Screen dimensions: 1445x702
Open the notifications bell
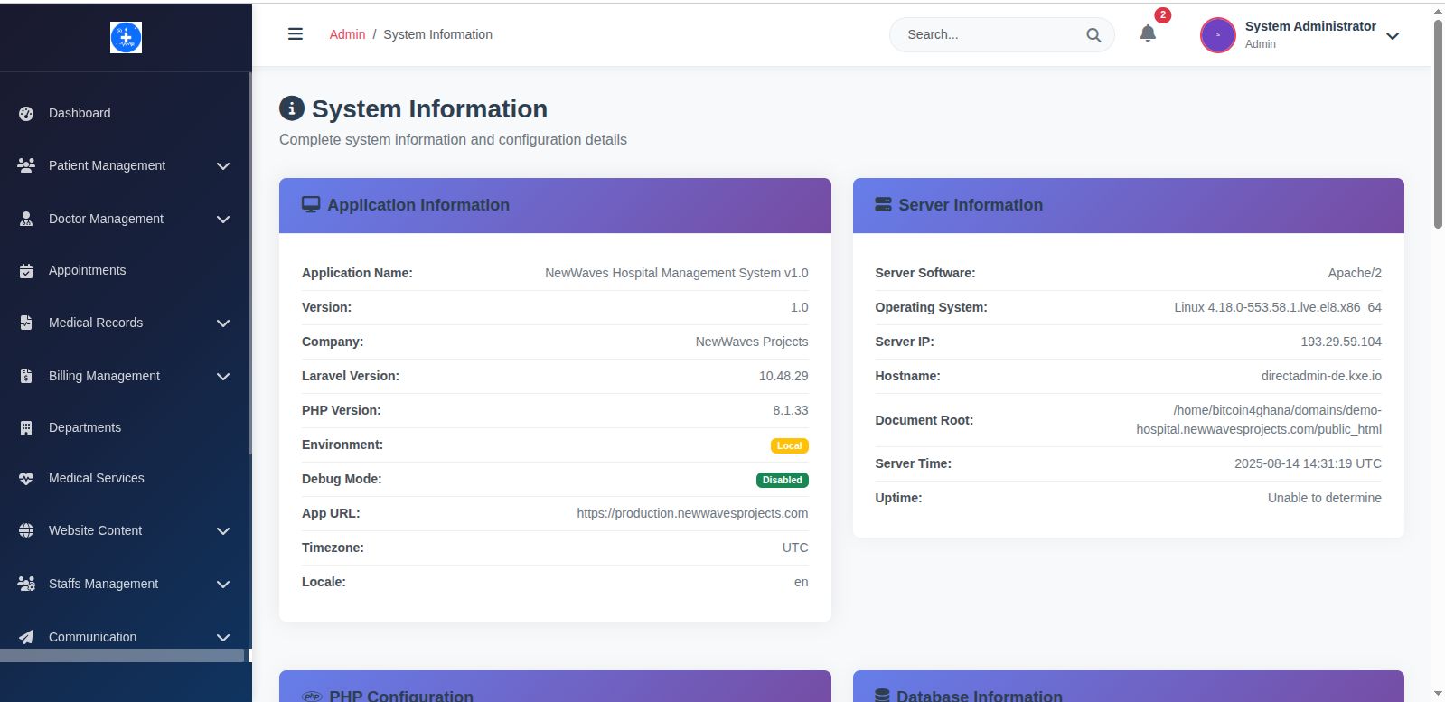[1148, 34]
